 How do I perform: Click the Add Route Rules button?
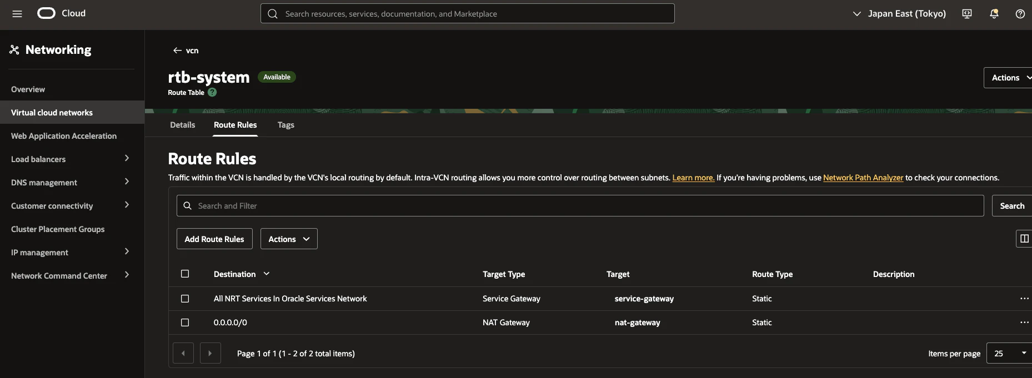coord(214,239)
